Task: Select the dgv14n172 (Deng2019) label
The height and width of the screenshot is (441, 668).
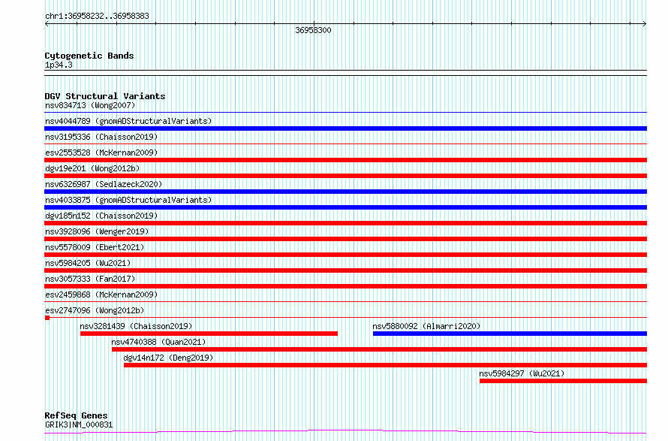Action: pyautogui.click(x=168, y=358)
